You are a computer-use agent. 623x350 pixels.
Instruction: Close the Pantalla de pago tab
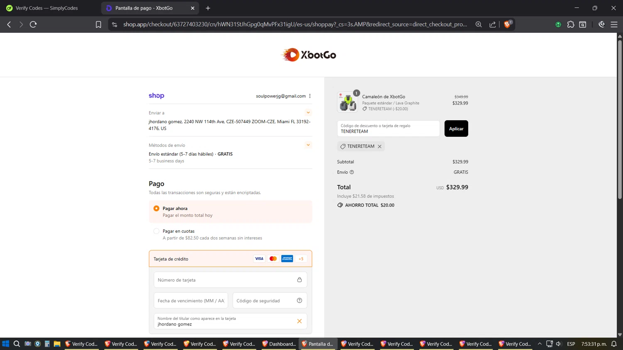point(193,8)
